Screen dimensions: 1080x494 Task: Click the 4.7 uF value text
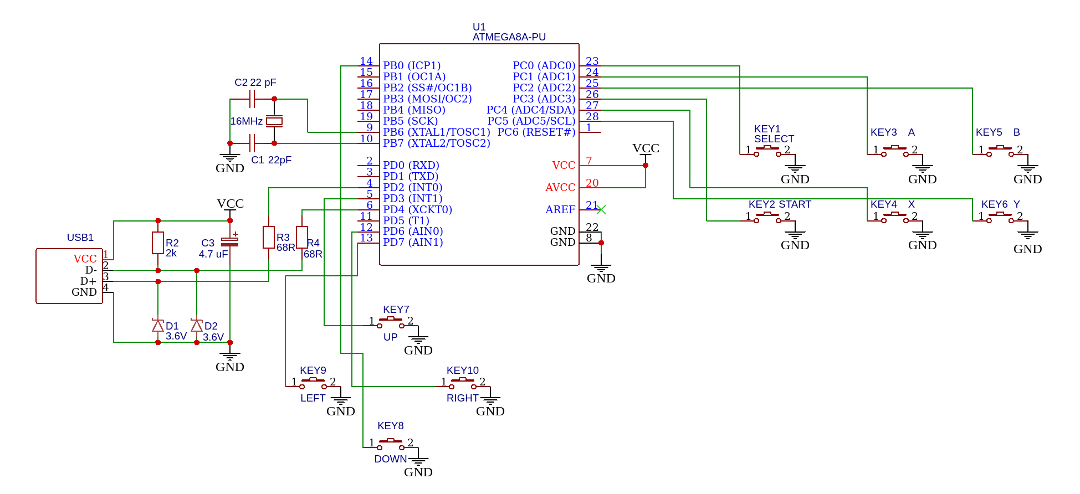point(213,254)
